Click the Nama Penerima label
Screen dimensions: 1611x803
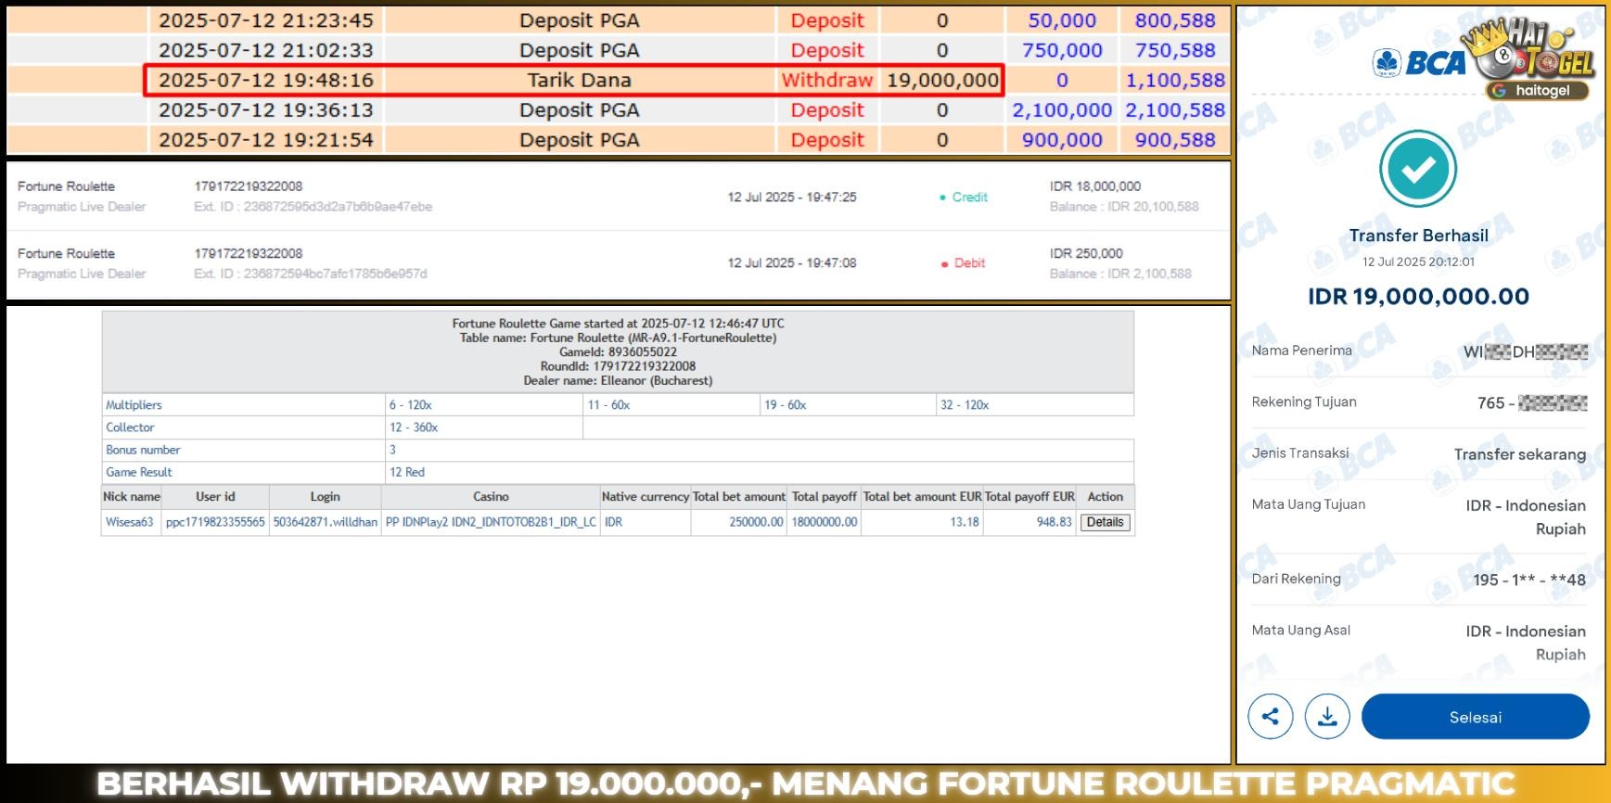point(1301,351)
